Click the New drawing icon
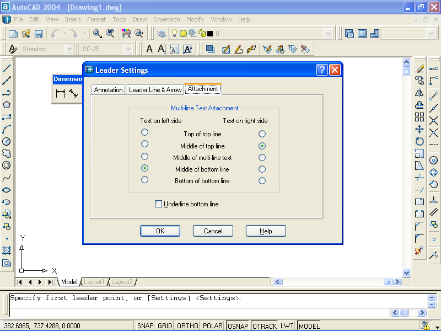 pos(13,34)
